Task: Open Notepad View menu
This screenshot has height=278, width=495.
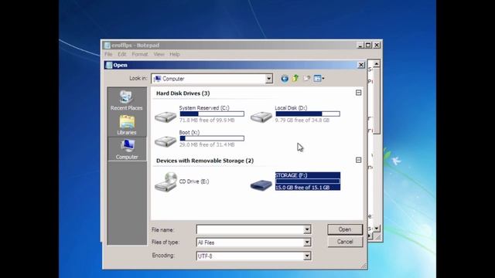Action: pos(159,54)
